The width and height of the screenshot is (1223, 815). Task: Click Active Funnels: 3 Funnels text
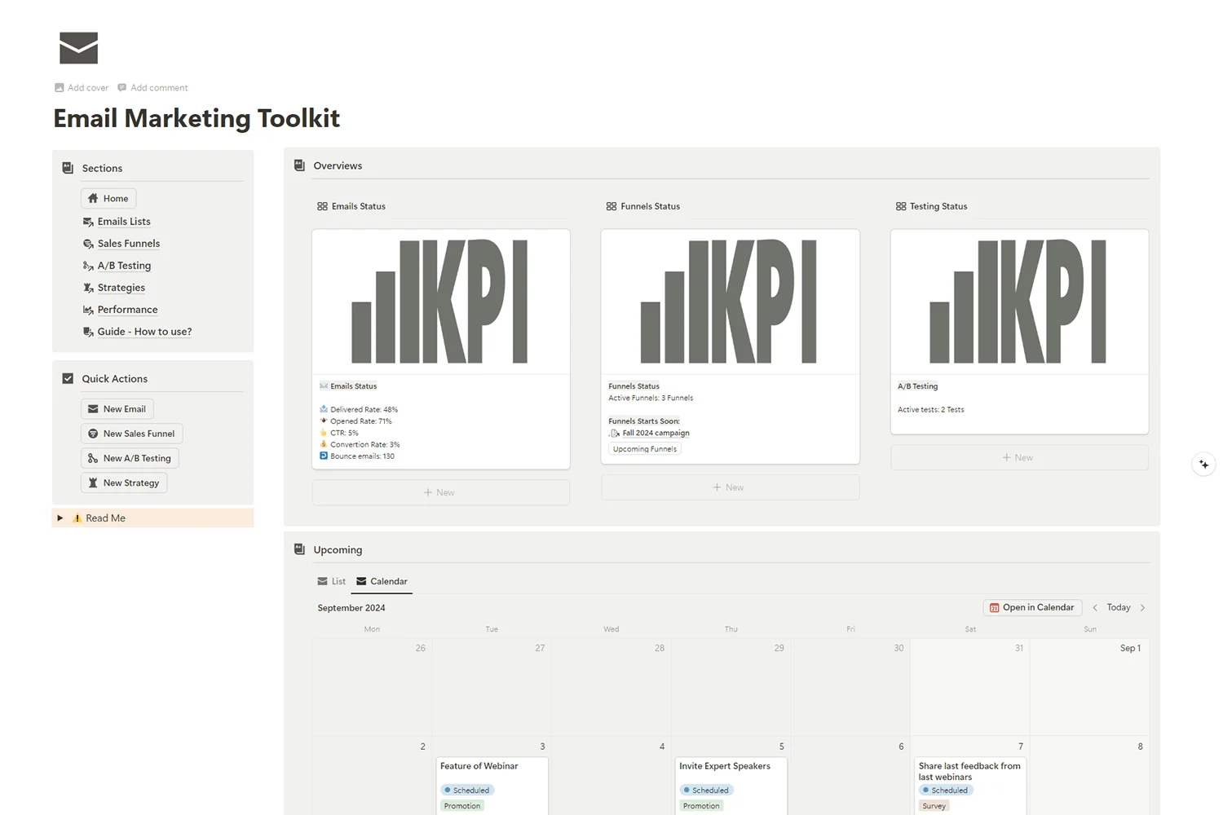pyautogui.click(x=651, y=398)
